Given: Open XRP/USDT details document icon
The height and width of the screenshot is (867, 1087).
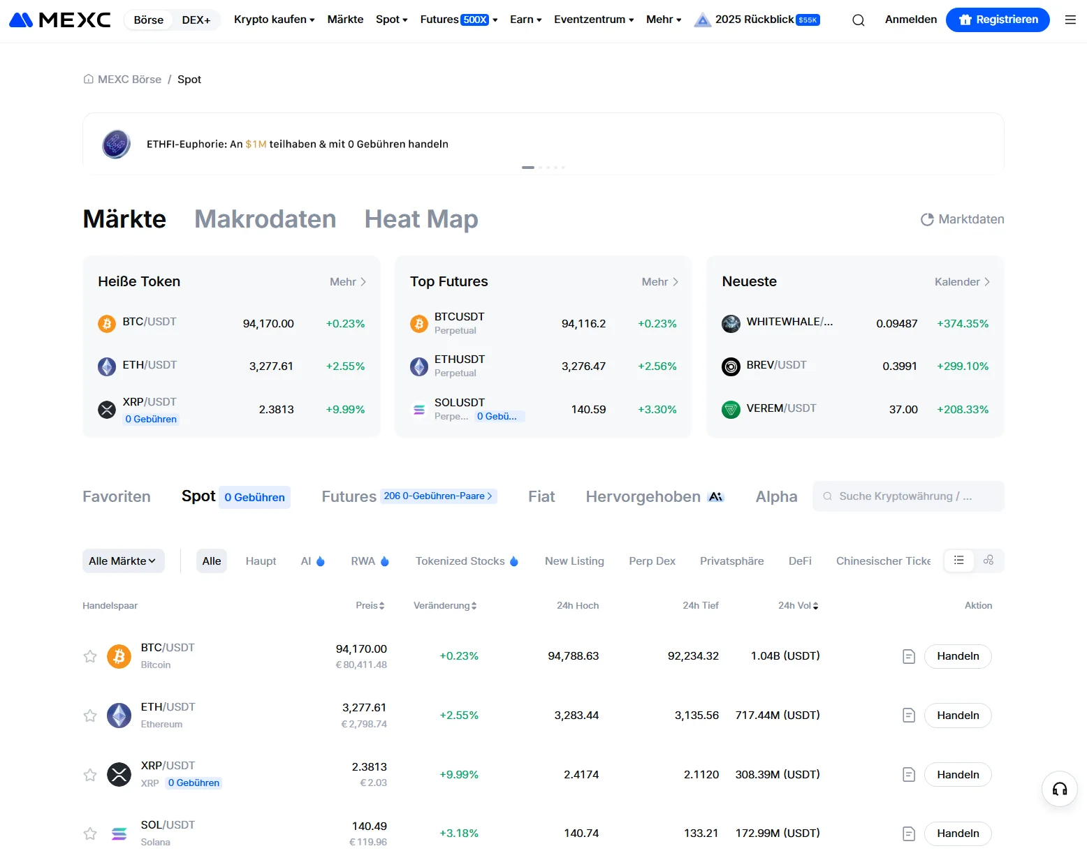Looking at the screenshot, I should point(909,775).
